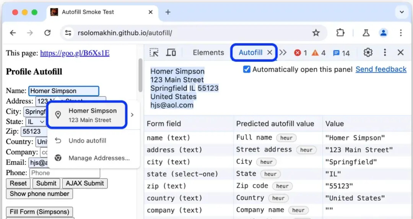Image resolution: width=413 pixels, height=219 pixels.
Task: Open the profile avatar icon
Action: (384, 33)
